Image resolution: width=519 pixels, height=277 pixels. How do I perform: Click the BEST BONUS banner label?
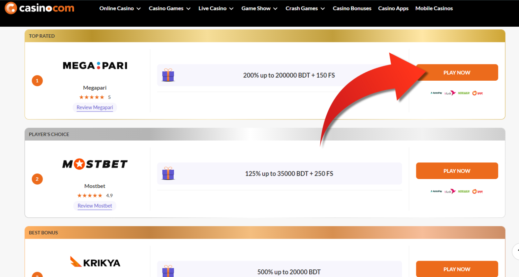tap(43, 233)
